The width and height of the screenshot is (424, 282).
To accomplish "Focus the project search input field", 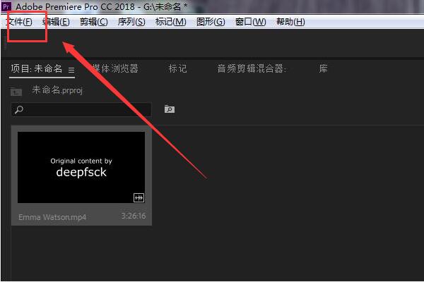I will tap(81, 109).
